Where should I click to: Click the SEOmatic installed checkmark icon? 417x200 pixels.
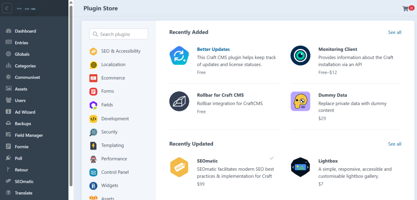pos(272,158)
